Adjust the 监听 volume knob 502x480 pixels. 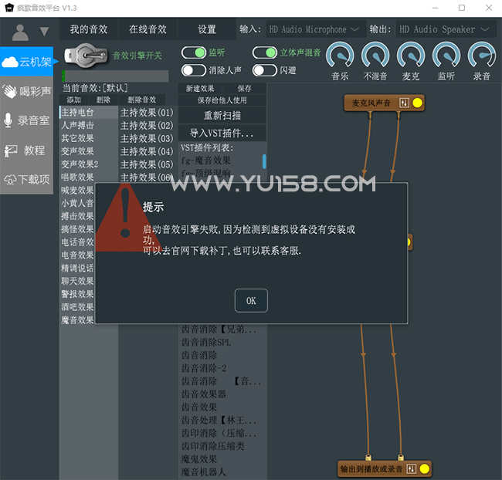point(446,56)
